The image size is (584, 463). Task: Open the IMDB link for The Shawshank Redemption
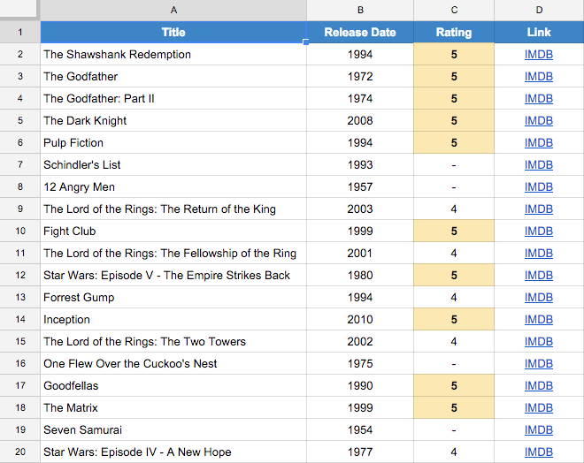538,55
